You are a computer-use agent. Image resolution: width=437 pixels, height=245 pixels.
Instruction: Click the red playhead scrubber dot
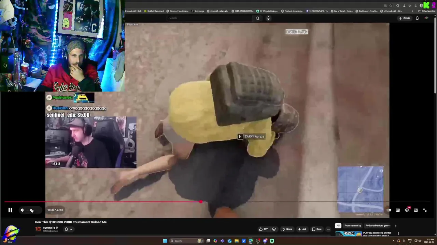click(201, 202)
